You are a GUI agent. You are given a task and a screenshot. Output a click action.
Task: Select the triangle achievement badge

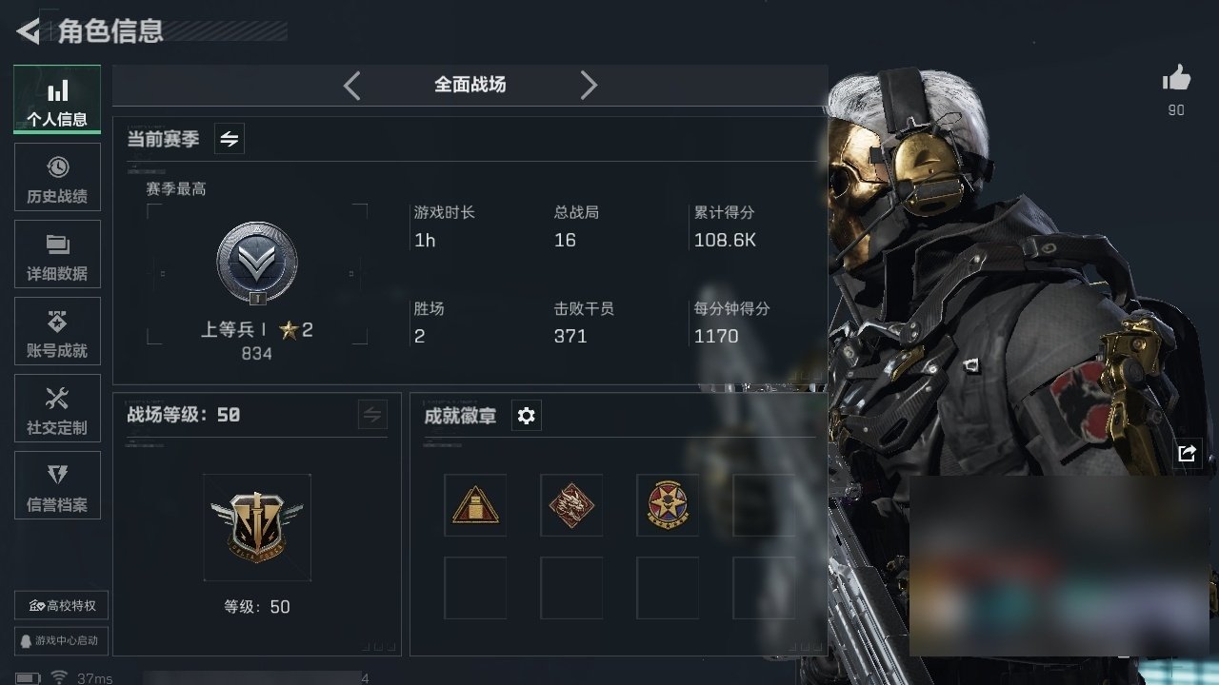[x=475, y=505]
